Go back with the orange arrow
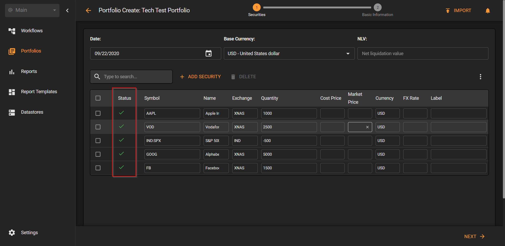 tap(88, 11)
